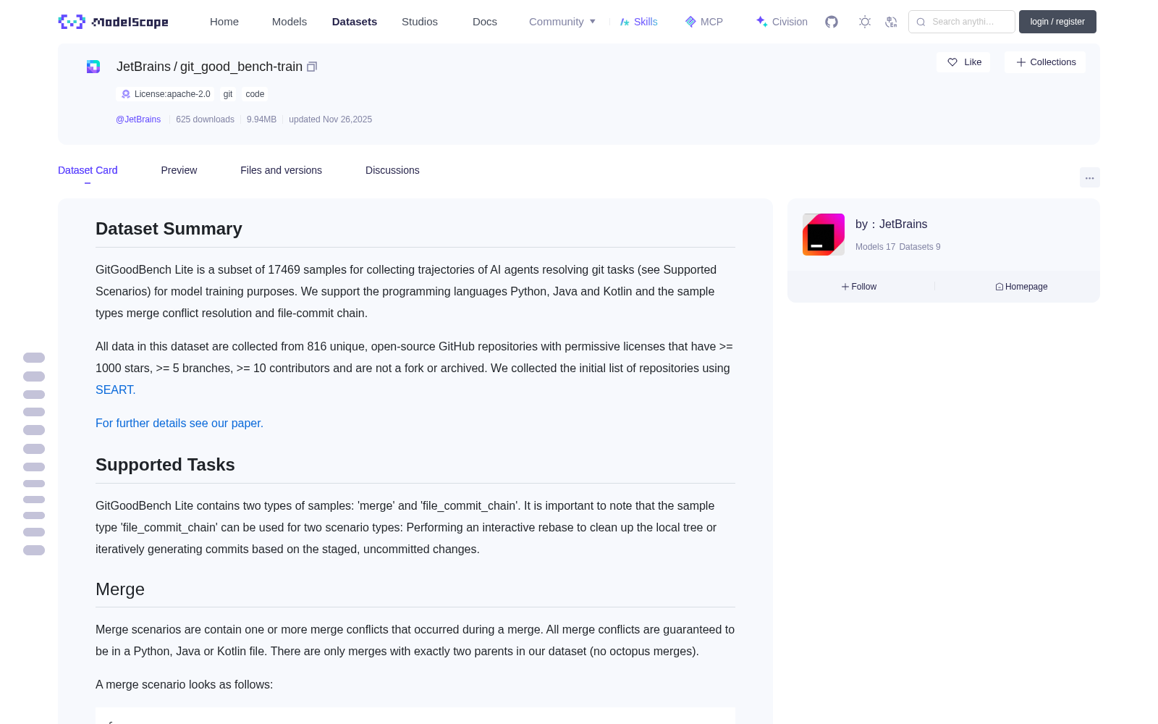Click the login / register button
This screenshot has width=1158, height=724.
[x=1057, y=22]
